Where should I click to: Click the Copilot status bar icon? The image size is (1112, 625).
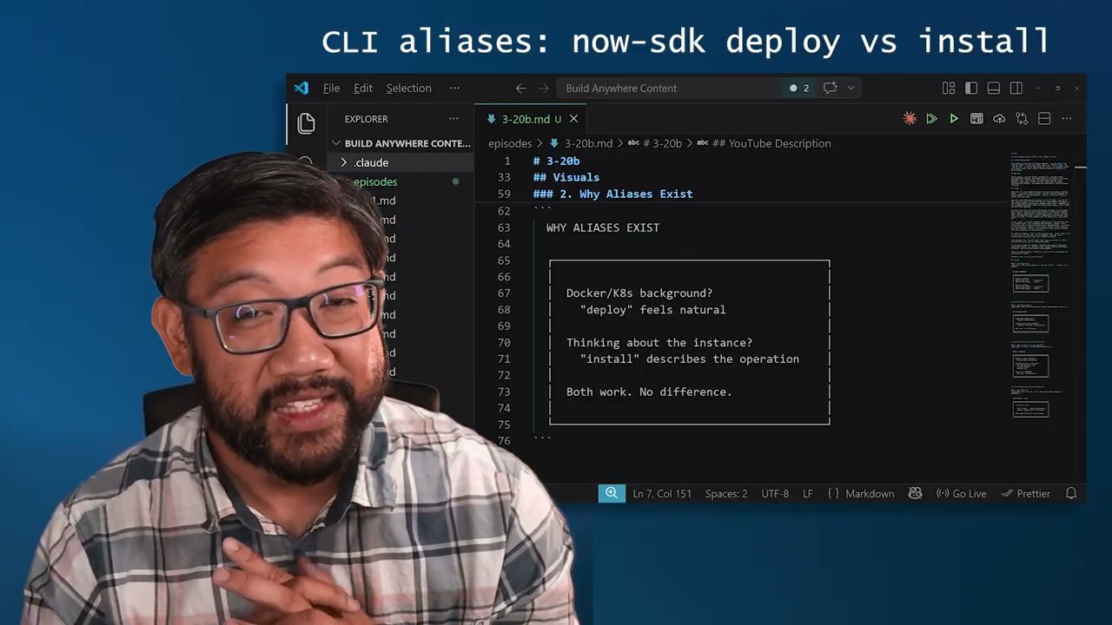915,493
